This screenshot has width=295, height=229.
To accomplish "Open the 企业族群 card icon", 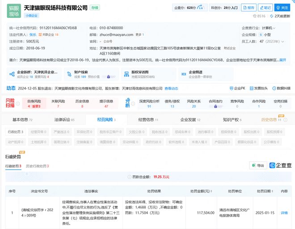I will 12,74.
